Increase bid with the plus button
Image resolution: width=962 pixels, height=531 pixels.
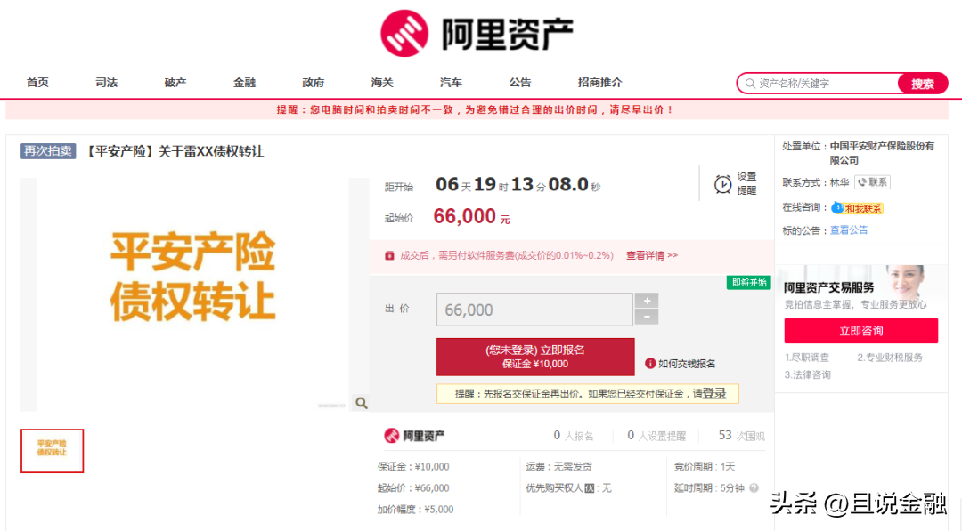[647, 300]
